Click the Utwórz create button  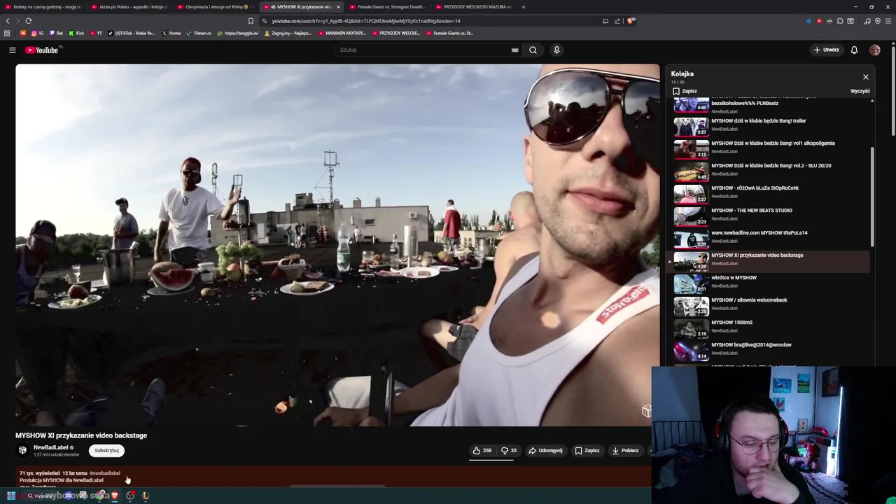pyautogui.click(x=826, y=50)
